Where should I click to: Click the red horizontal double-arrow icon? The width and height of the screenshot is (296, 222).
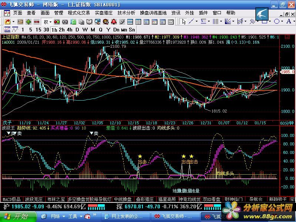(37, 22)
